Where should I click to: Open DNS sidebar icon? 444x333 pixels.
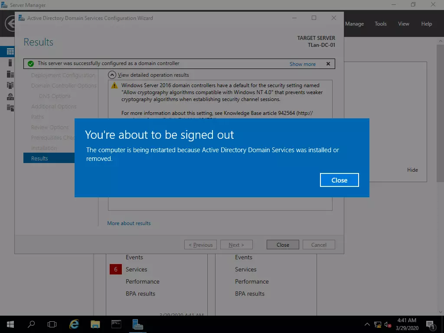pyautogui.click(x=10, y=97)
